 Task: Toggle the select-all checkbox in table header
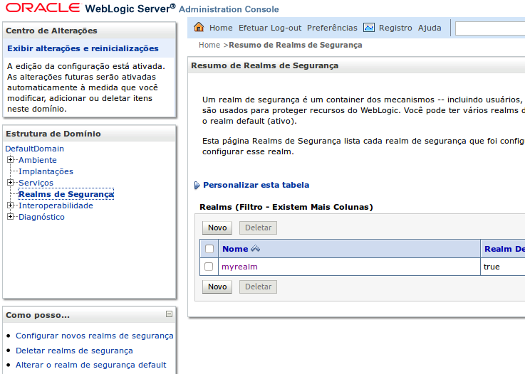tap(209, 249)
